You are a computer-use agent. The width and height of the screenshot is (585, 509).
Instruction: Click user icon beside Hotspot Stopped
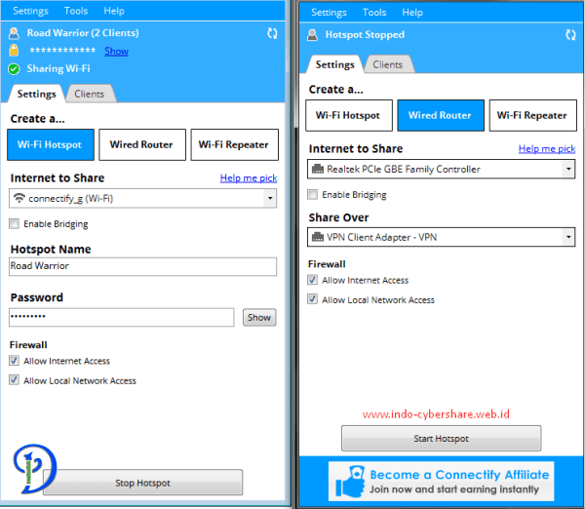point(312,35)
